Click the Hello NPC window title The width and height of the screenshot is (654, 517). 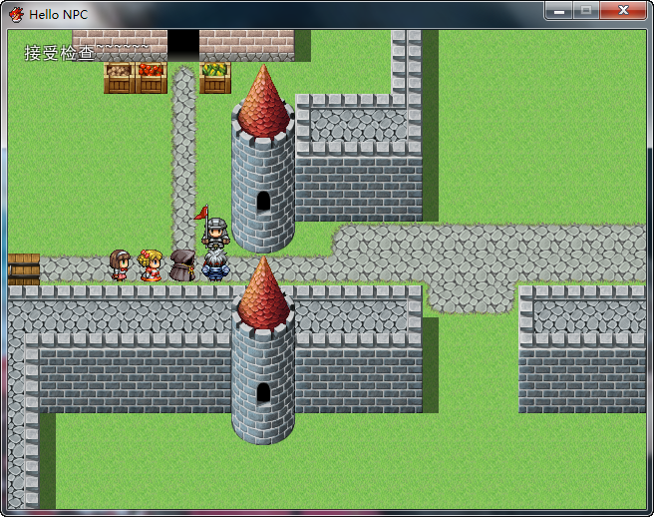coord(59,15)
